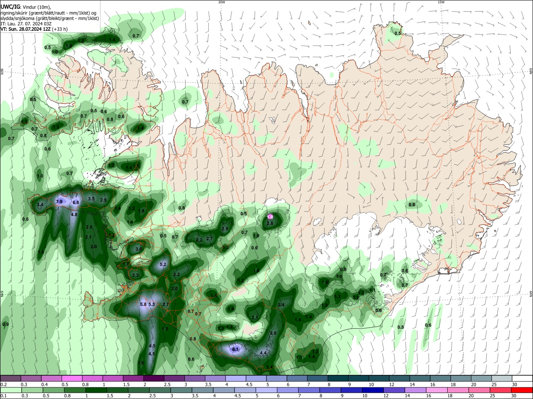Select the hot pink swatch between 20 and 25 in the lower legend
The image size is (533, 399).
click(x=479, y=390)
